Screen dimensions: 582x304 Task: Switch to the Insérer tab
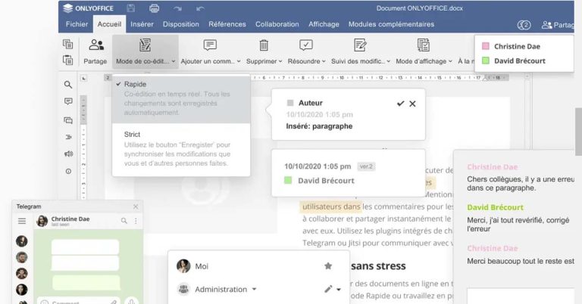coord(142,24)
